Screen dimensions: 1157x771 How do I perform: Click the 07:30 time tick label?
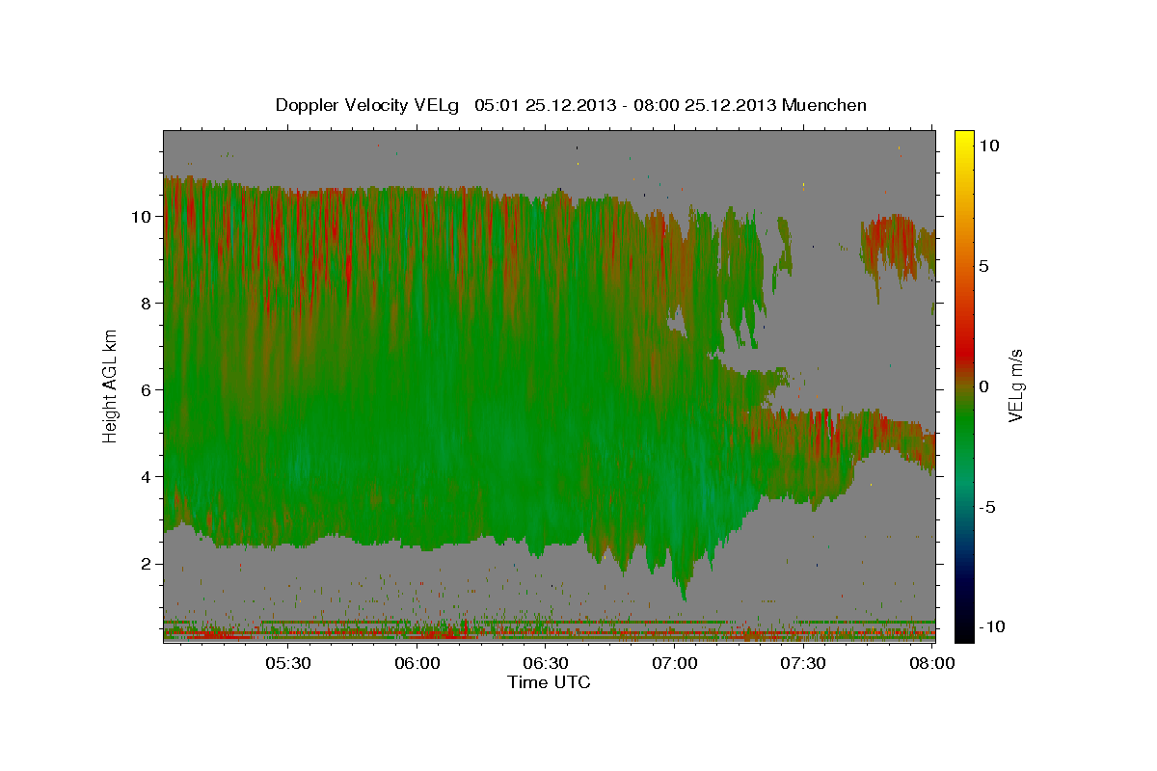(x=803, y=663)
